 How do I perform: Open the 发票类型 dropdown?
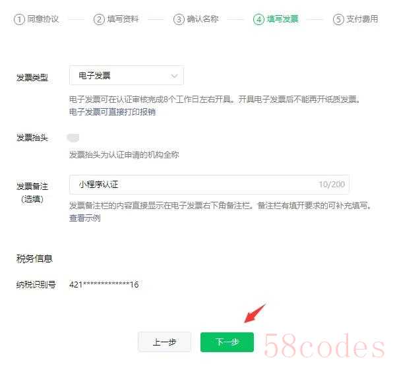127,75
